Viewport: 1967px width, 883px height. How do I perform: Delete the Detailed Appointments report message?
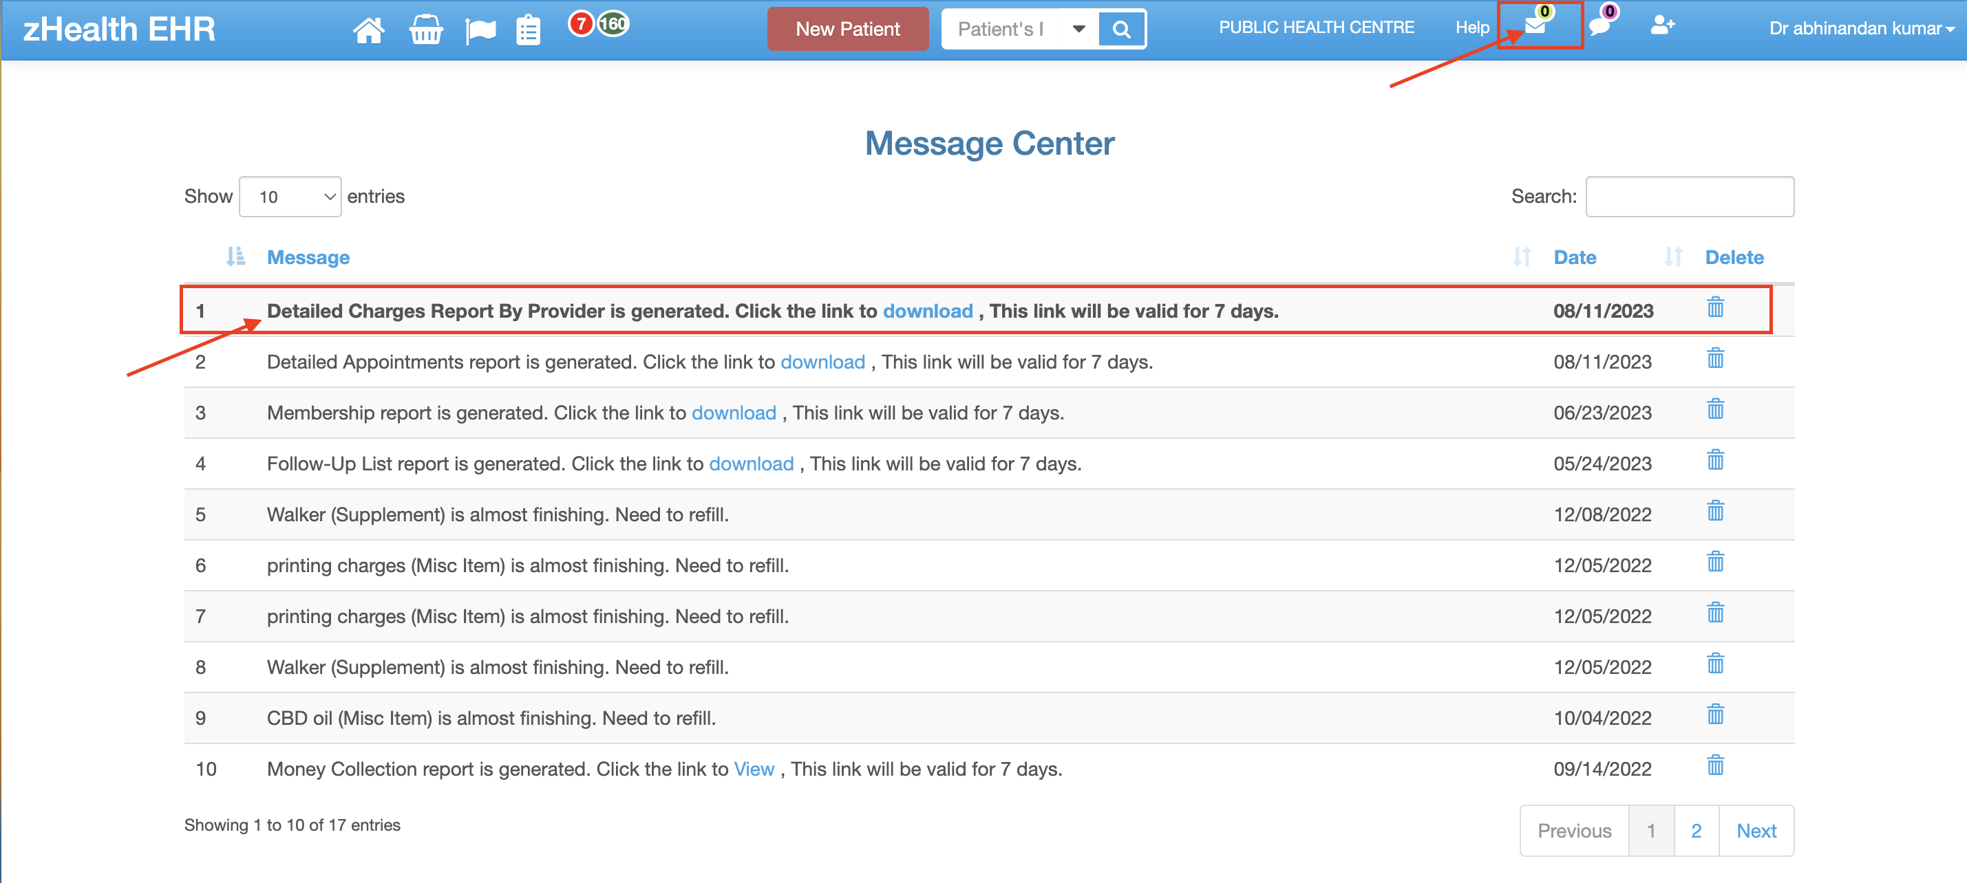point(1715,358)
